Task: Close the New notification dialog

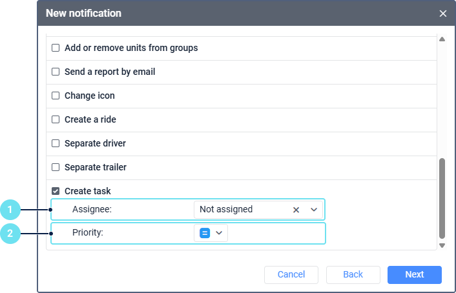Action: tap(443, 14)
